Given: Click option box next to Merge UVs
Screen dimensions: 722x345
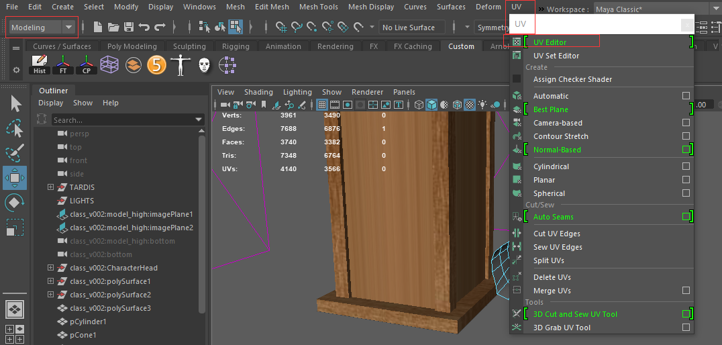Looking at the screenshot, I should coord(686,291).
